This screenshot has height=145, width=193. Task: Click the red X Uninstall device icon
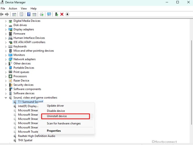[x=62, y=14]
